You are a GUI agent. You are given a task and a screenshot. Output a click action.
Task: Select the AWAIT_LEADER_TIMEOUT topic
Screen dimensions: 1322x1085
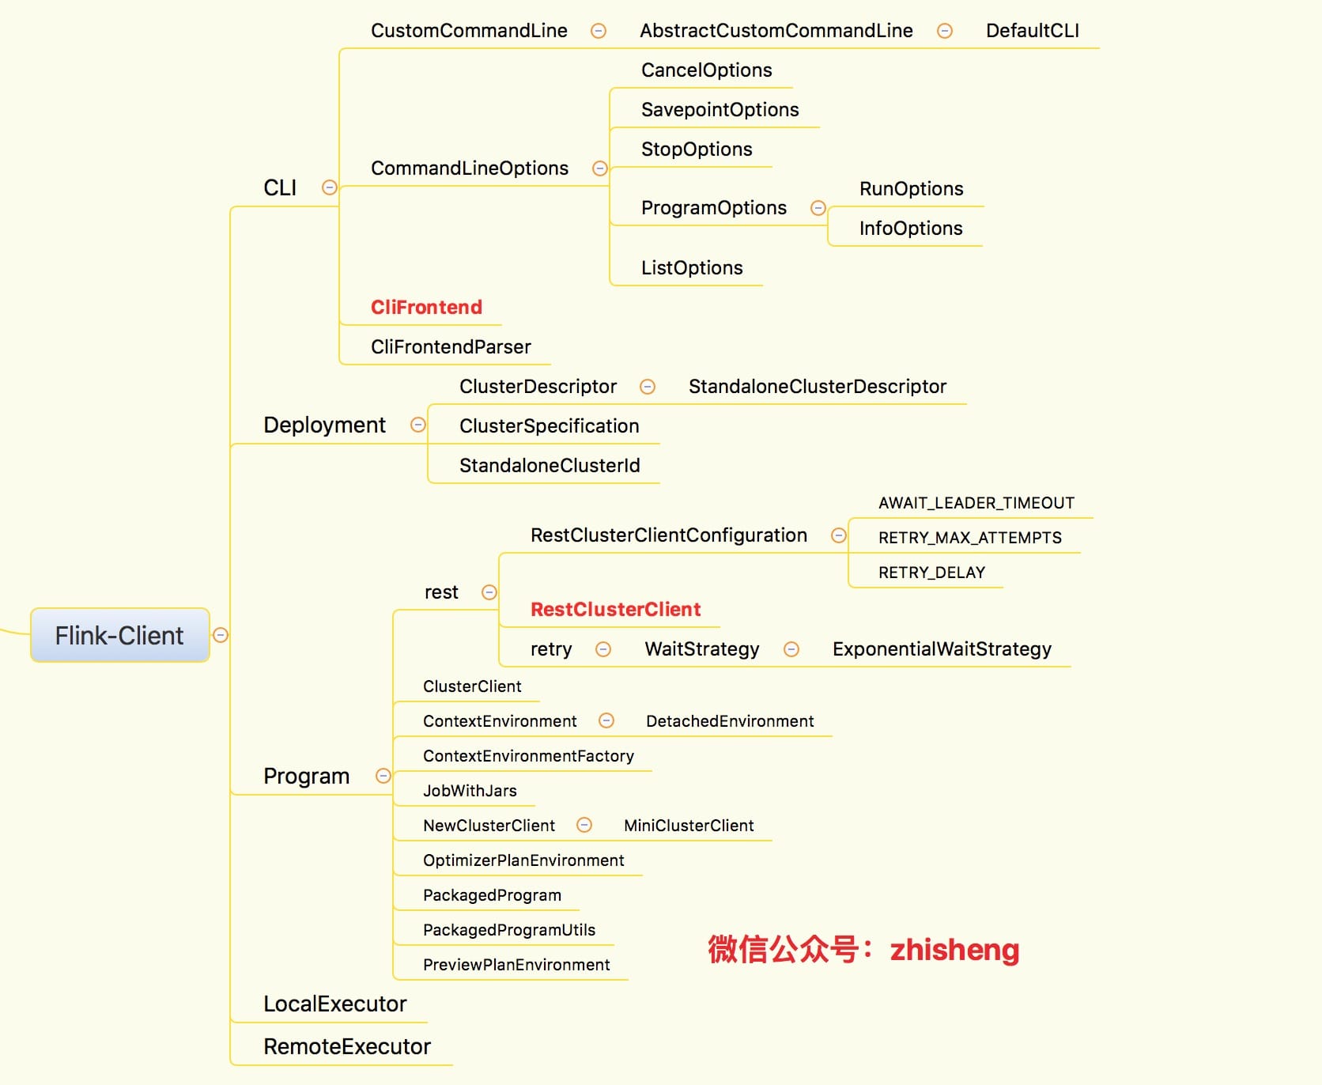click(976, 503)
